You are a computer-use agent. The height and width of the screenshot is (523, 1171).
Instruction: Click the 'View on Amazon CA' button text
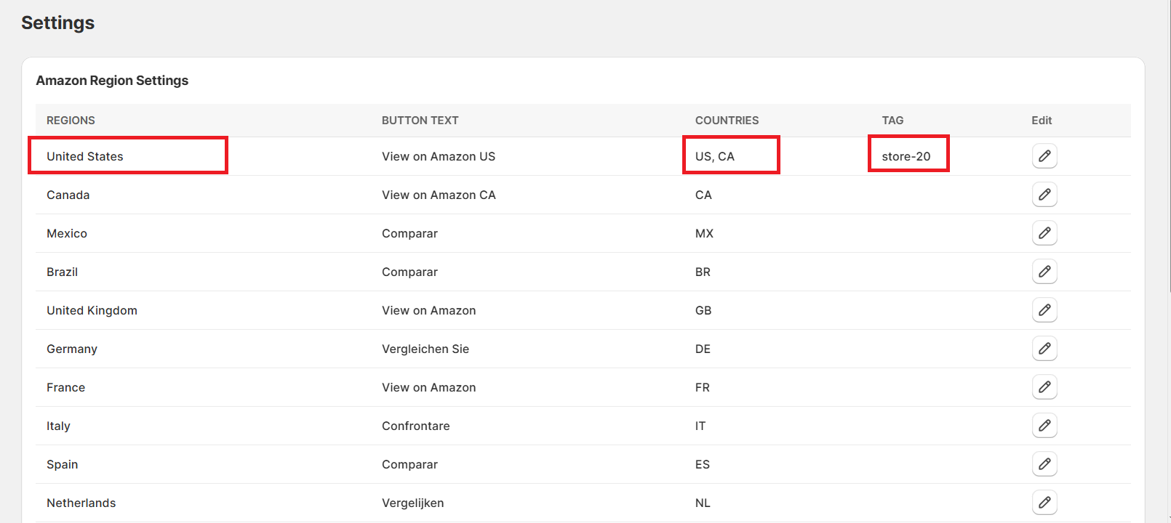439,195
